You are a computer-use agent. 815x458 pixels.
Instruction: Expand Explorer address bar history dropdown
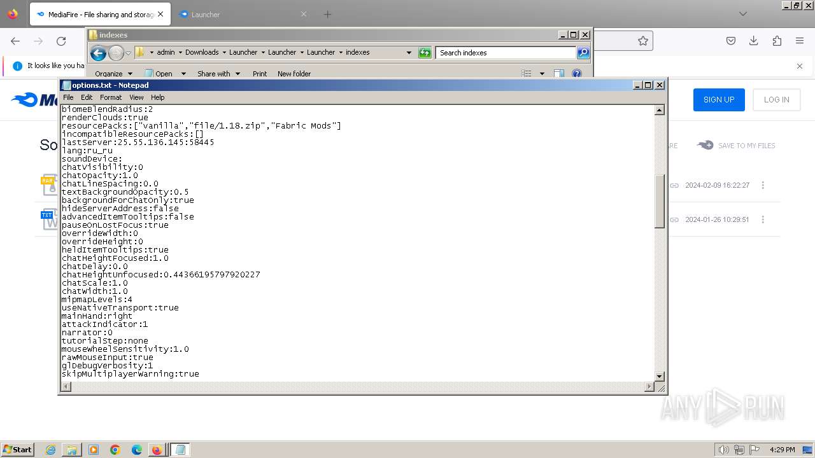click(x=409, y=53)
